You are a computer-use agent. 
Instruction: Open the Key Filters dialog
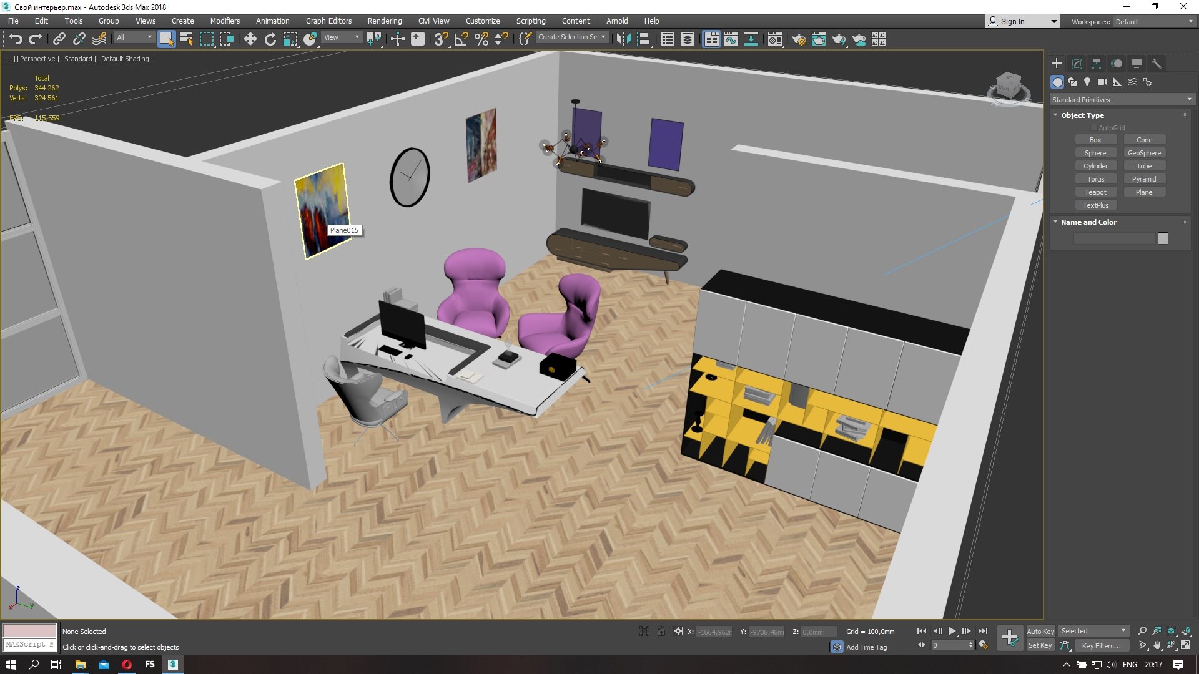point(1101,646)
